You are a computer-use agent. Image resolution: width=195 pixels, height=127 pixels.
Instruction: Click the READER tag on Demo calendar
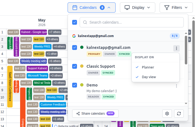[x=94, y=97]
